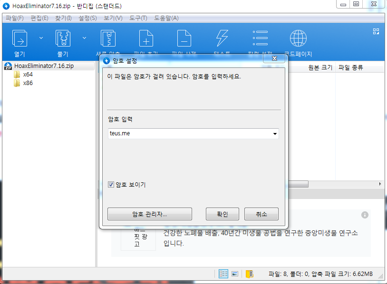This screenshot has height=284, width=387.
Task: Expand options under the 열기 button
Action: click(x=41, y=38)
